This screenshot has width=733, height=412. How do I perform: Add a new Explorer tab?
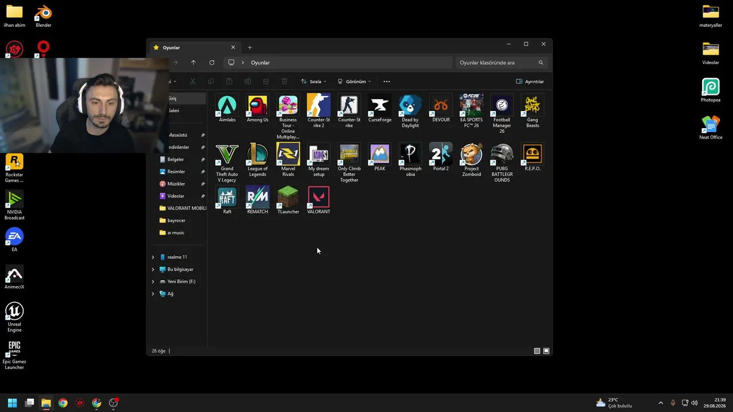point(250,47)
